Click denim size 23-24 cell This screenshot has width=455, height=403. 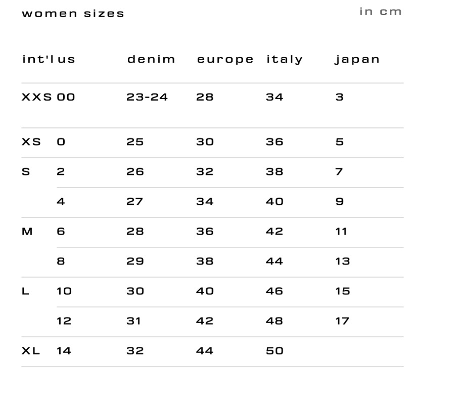tap(147, 97)
